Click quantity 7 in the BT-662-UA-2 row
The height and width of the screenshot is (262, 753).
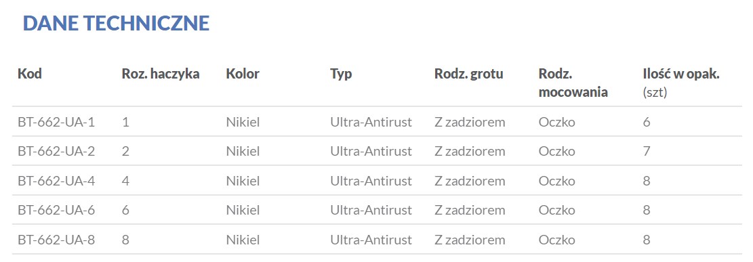[647, 151]
